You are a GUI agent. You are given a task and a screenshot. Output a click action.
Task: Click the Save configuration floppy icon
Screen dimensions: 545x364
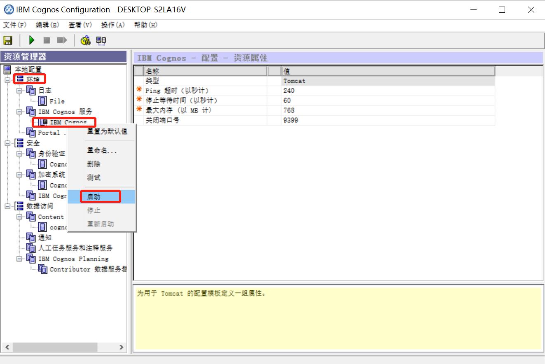8,40
